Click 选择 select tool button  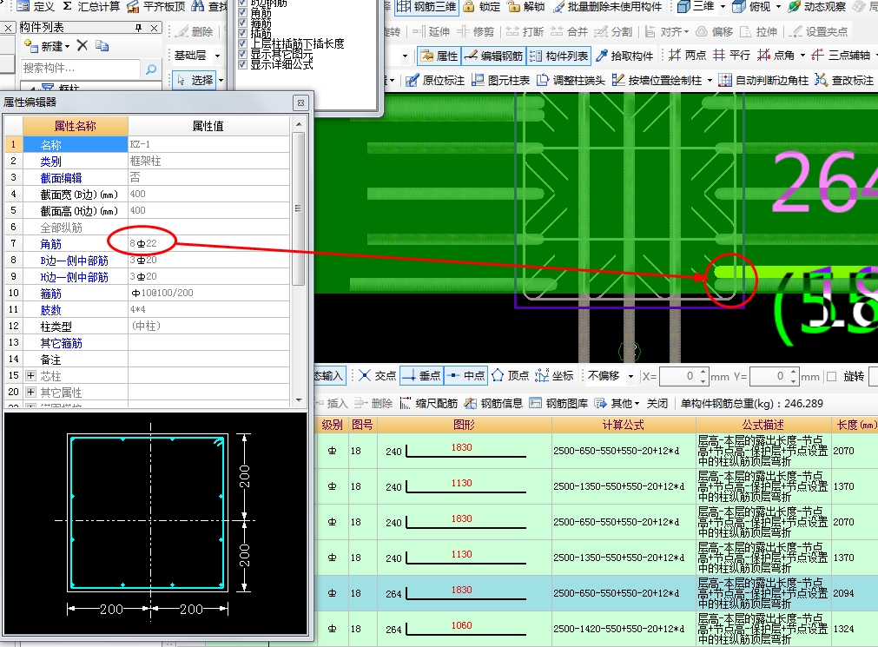click(195, 80)
